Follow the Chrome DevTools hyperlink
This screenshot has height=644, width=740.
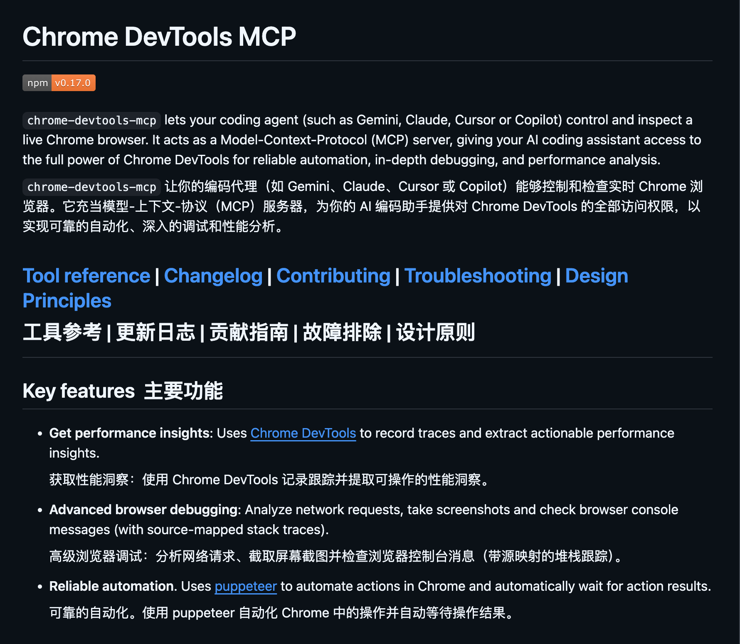(303, 433)
